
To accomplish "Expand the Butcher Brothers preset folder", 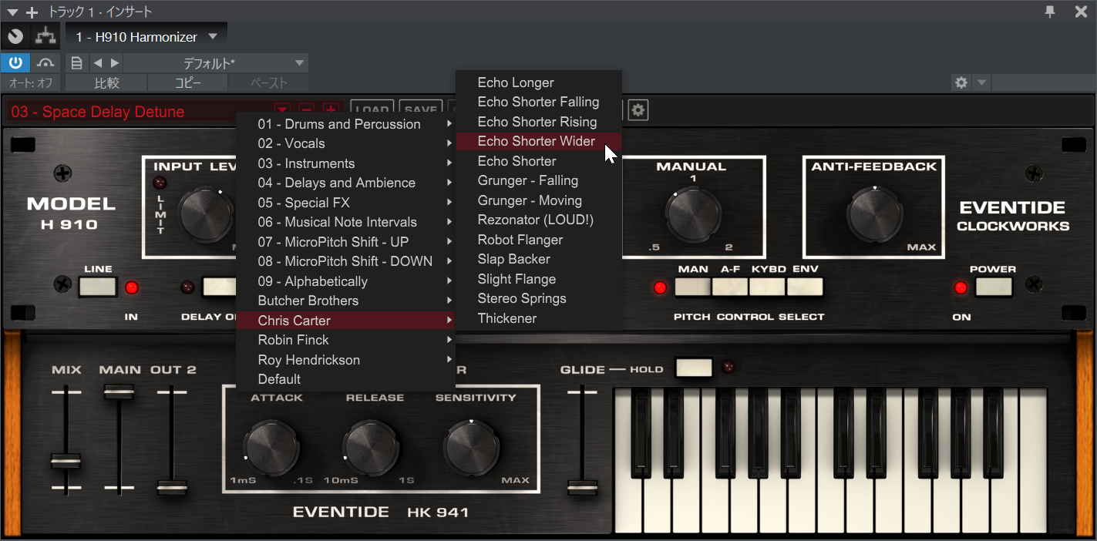I will pos(346,301).
